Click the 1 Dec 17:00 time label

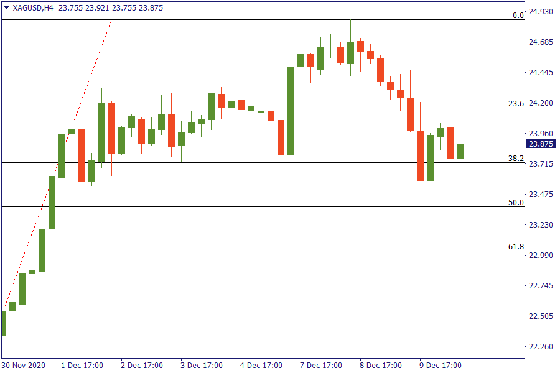[82, 365]
